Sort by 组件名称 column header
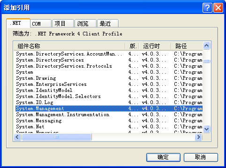This screenshot has height=168, width=226. point(69,46)
